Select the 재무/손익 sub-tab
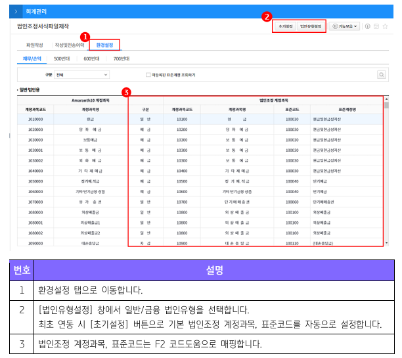 click(x=32, y=58)
